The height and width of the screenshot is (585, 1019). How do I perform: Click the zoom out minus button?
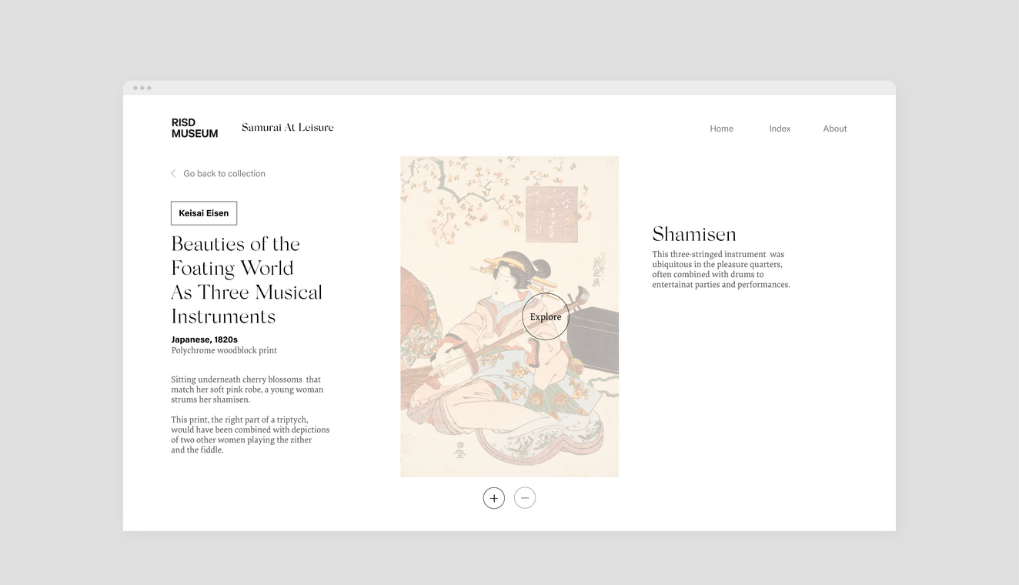pyautogui.click(x=525, y=498)
